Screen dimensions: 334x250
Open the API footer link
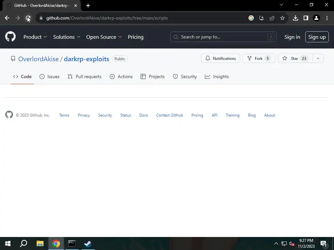pos(215,115)
